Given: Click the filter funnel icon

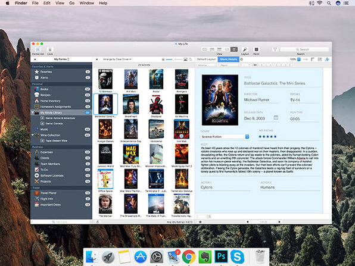Looking at the screenshot, I should click(275, 49).
